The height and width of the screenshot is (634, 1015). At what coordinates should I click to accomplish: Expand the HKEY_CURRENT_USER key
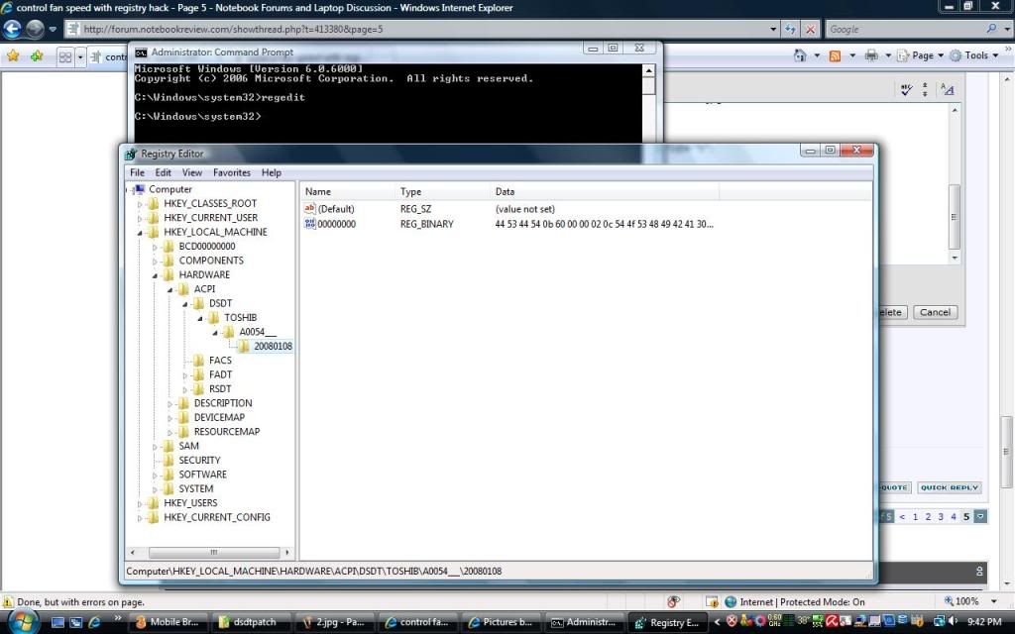tap(140, 218)
